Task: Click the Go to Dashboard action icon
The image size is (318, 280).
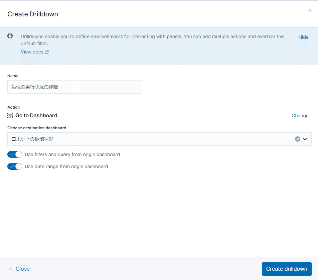Action: tap(10, 116)
